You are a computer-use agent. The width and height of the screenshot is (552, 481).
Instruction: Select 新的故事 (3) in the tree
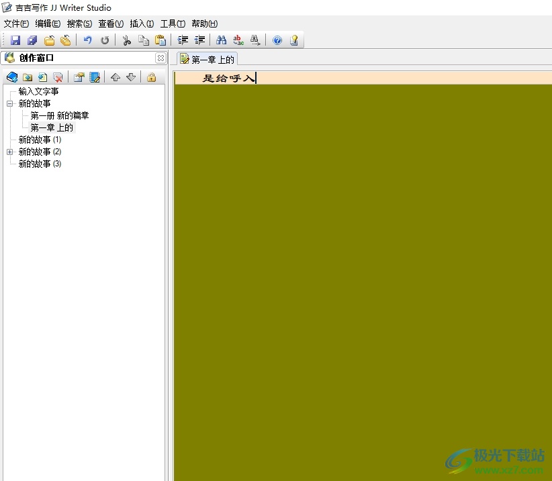[x=40, y=164]
